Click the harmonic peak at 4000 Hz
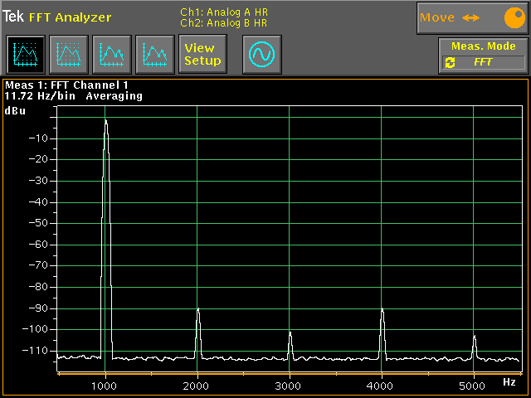531x398 pixels. click(382, 309)
